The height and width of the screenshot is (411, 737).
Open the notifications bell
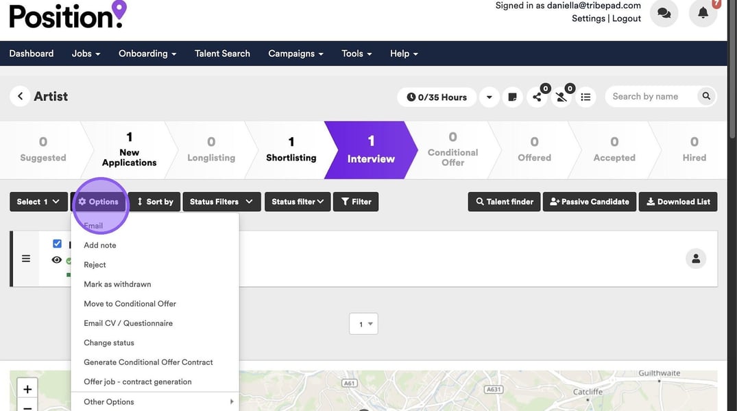pos(703,13)
